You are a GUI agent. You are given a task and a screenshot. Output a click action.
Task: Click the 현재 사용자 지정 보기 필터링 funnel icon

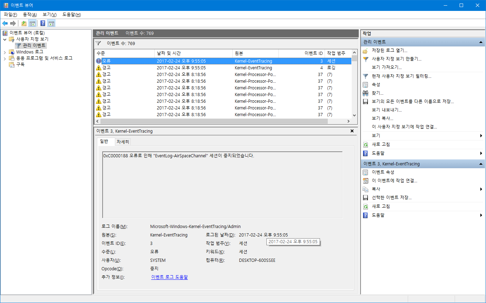pyautogui.click(x=365, y=77)
